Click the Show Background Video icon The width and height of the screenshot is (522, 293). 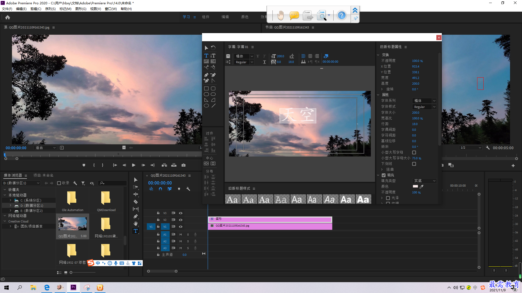coord(326,56)
